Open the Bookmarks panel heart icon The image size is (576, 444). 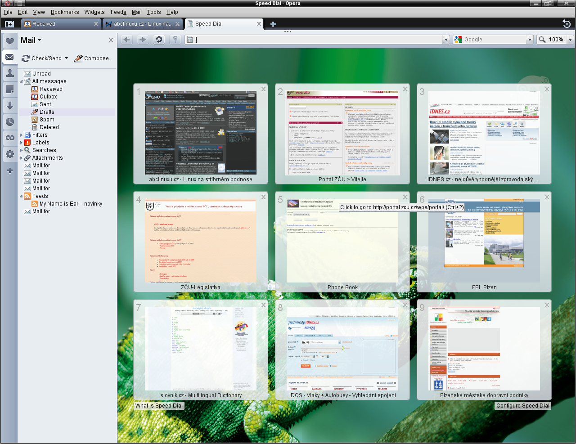point(9,41)
